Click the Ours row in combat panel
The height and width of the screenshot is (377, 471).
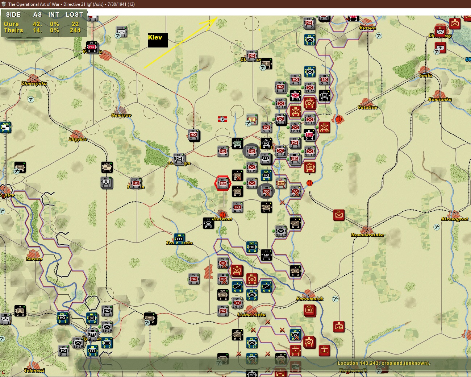[x=44, y=24]
